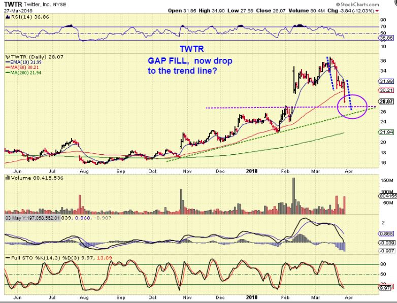Click the bold 28.07 price tag on right axis

[386, 102]
